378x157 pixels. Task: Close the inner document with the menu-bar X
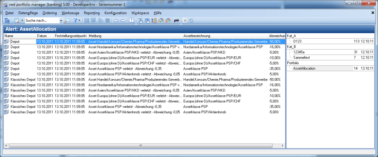click(x=373, y=13)
